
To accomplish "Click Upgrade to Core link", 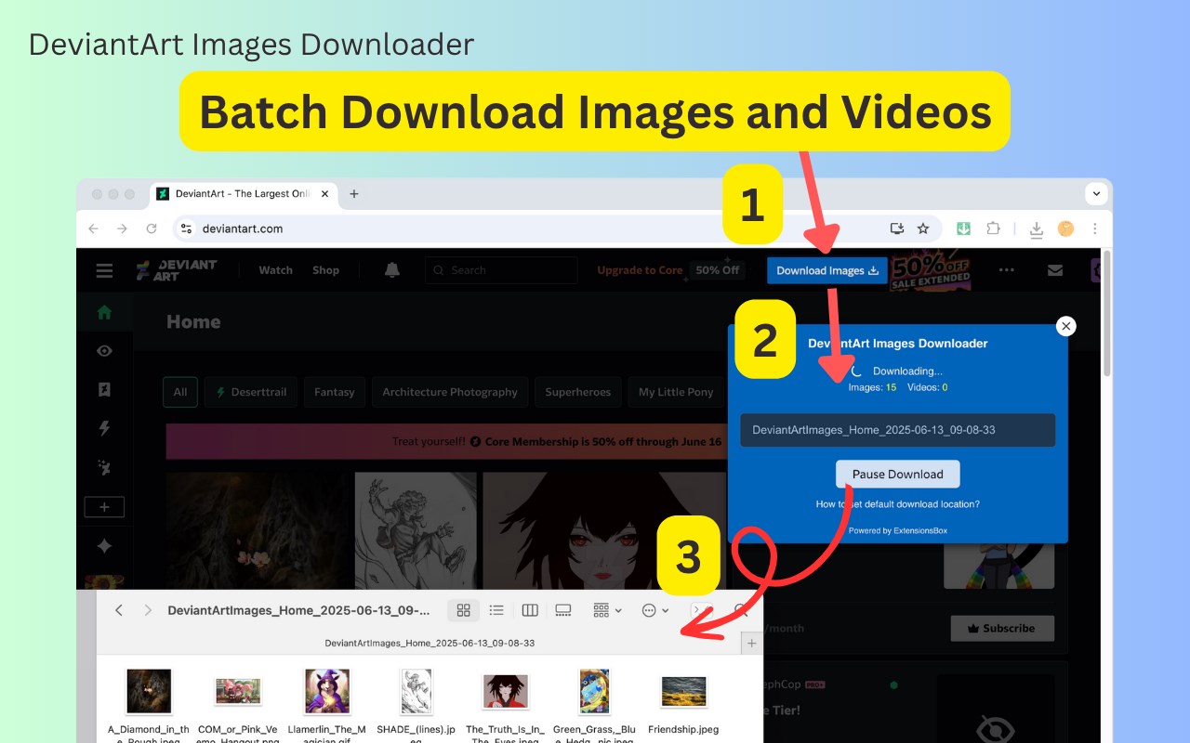I will coord(640,270).
